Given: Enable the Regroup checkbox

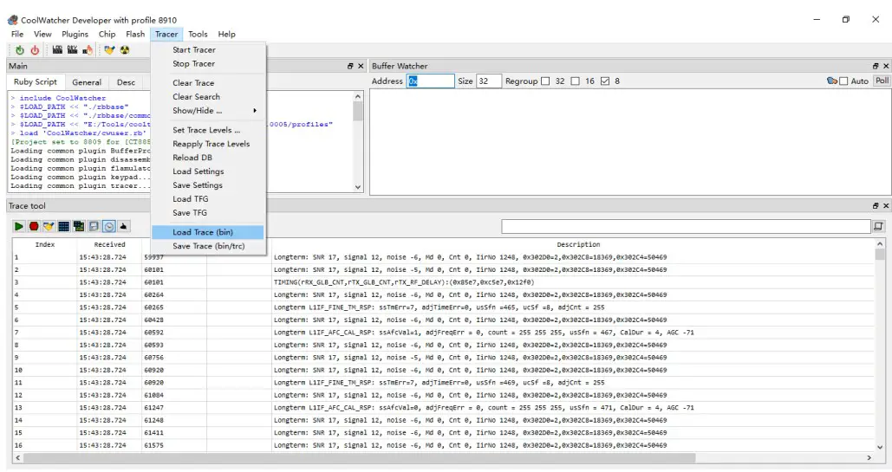Looking at the screenshot, I should tap(545, 81).
